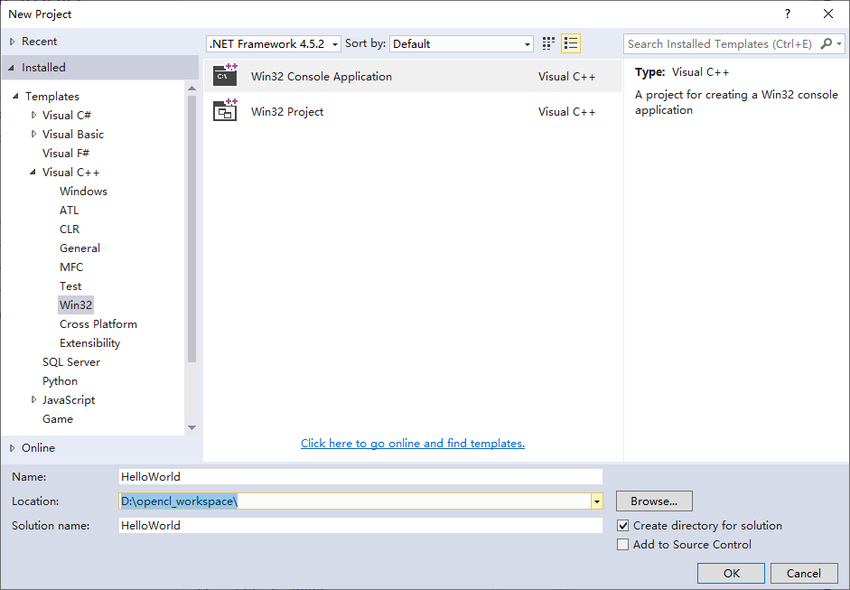Screen dimensions: 850x590
Task: Click the Browse button for location
Action: (x=653, y=501)
